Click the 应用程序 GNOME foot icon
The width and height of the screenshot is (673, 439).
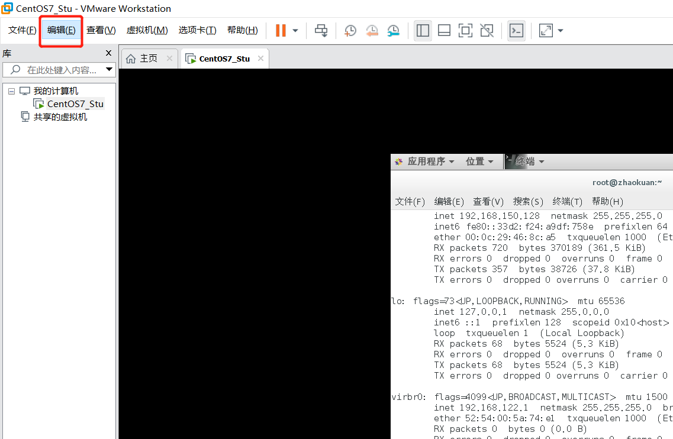click(399, 162)
